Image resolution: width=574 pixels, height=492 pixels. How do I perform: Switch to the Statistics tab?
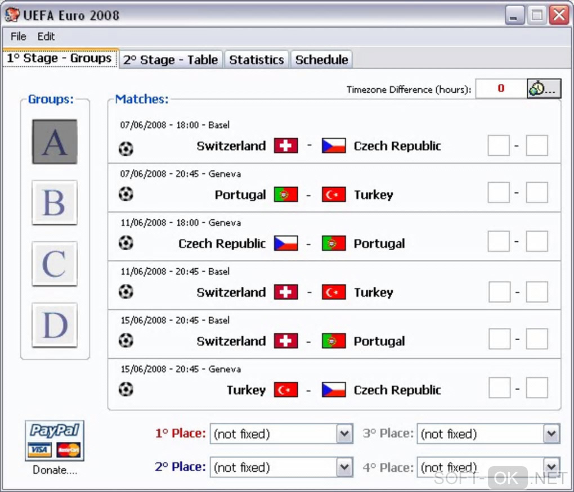pyautogui.click(x=257, y=60)
